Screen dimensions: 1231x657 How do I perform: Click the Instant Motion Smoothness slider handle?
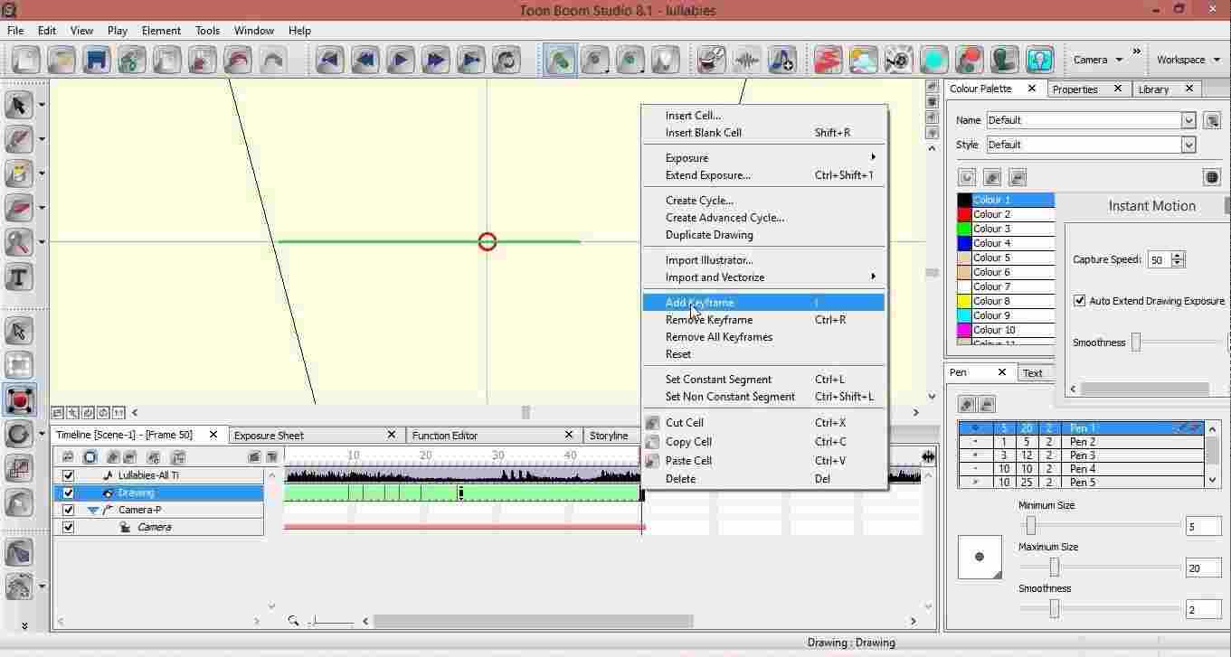[1136, 343]
